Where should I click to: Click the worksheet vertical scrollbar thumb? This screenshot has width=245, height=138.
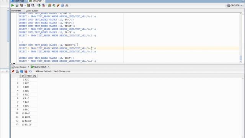(x=241, y=58)
